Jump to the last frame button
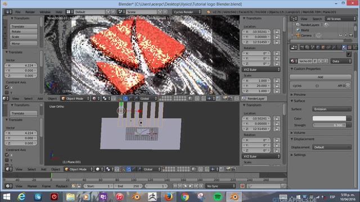The height and width of the screenshot is (202, 360). point(201,186)
